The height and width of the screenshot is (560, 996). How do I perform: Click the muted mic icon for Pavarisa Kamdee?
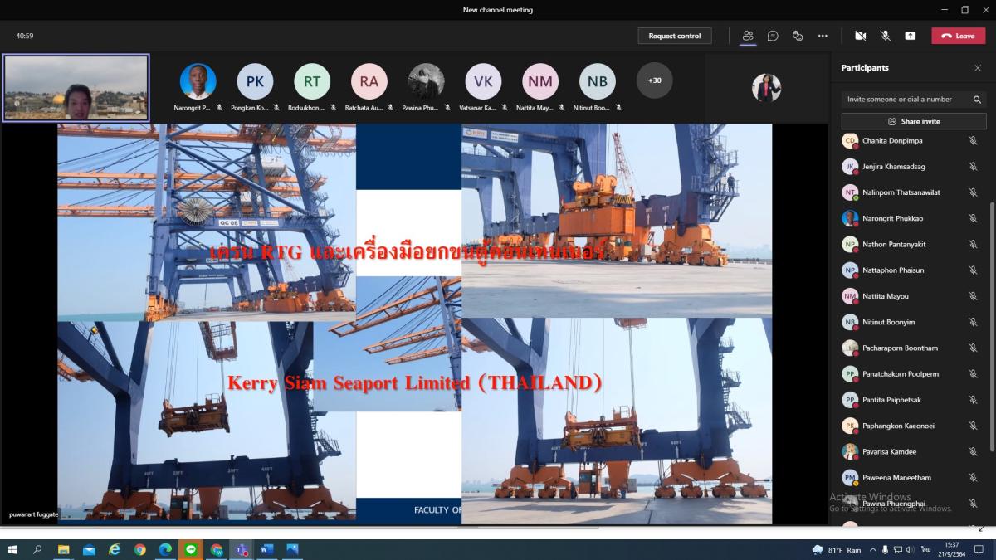pyautogui.click(x=973, y=452)
